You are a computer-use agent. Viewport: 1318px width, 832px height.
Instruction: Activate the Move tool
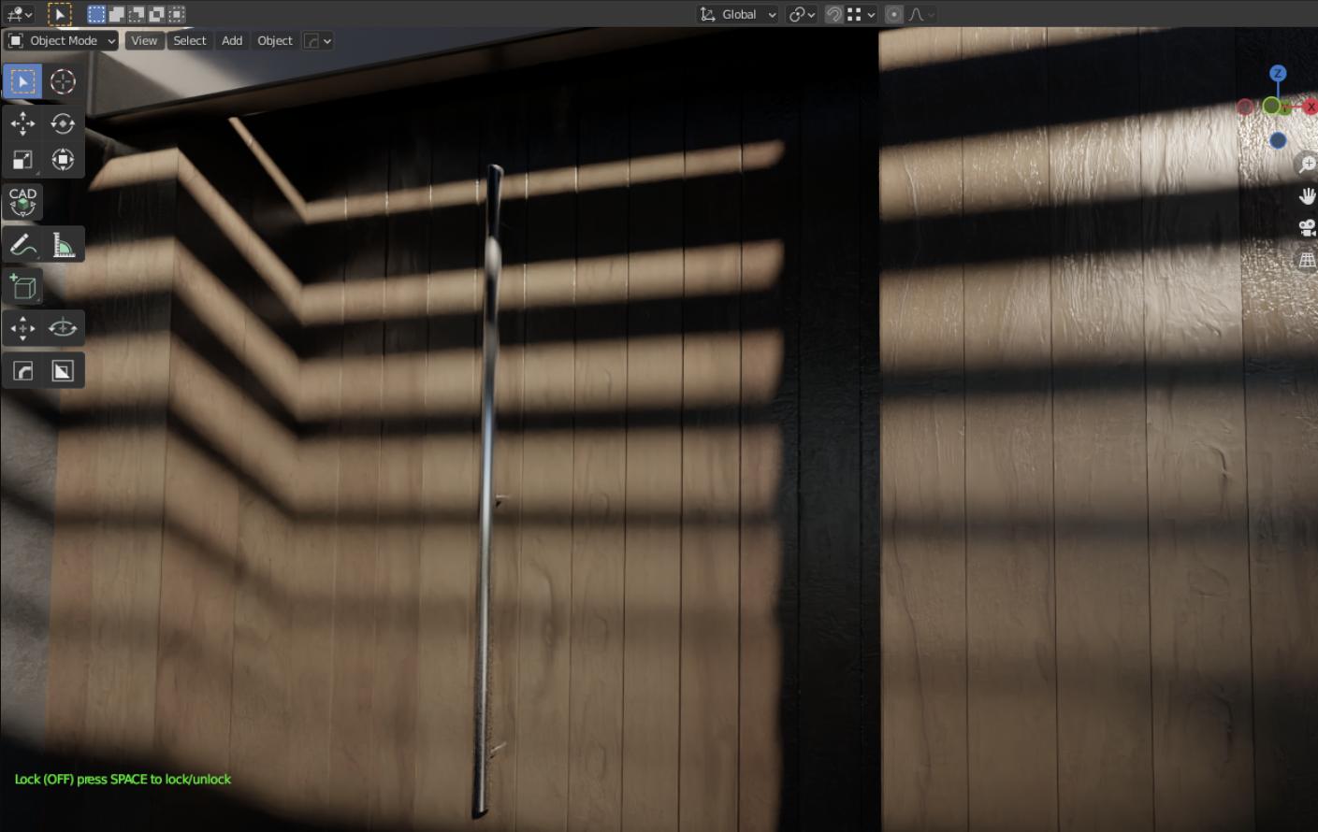[22, 123]
